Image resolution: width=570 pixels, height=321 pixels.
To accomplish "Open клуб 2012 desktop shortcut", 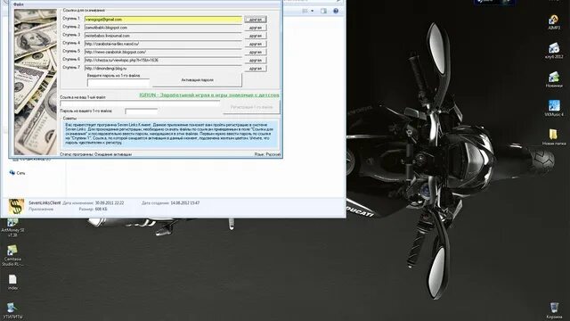I will tap(554, 51).
